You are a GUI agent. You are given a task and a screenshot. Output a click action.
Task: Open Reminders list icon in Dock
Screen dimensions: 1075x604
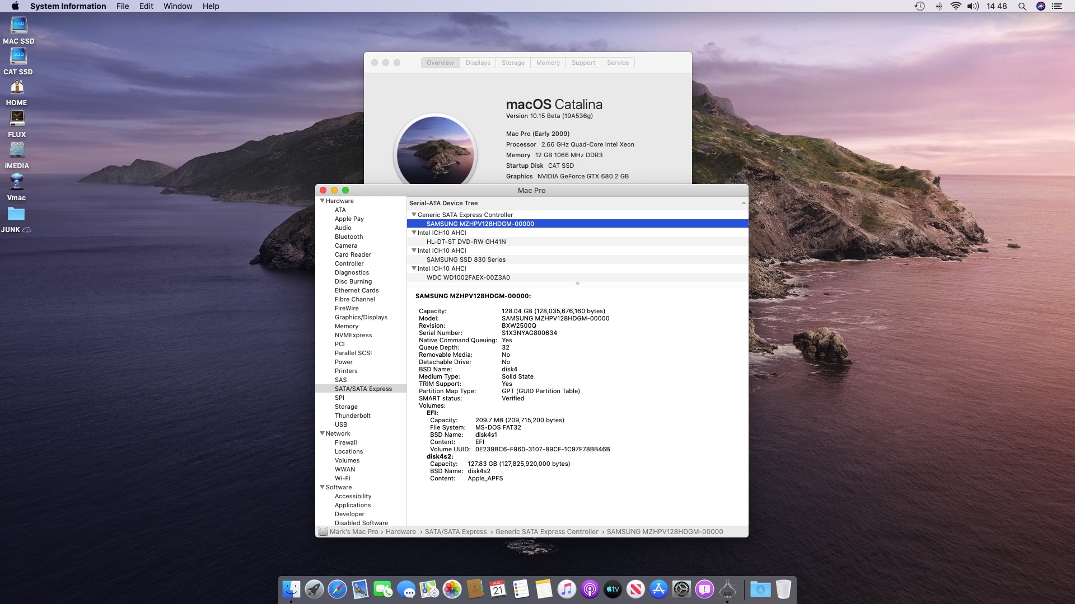(521, 589)
